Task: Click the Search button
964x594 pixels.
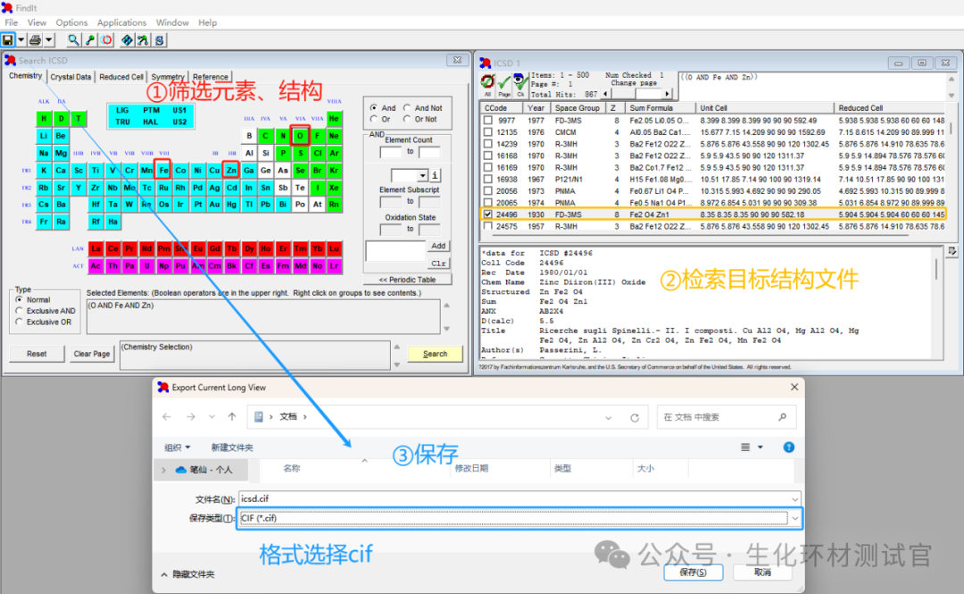Action: click(435, 354)
